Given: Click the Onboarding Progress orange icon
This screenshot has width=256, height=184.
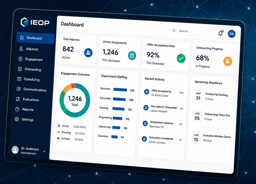Looking at the screenshot, I should pos(228,61).
